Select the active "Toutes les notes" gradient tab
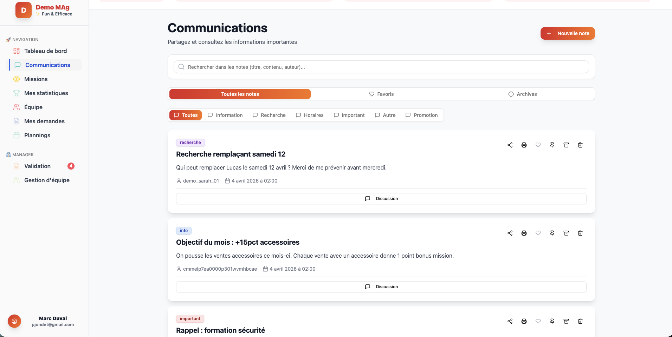The height and width of the screenshot is (337, 672). (x=239, y=94)
